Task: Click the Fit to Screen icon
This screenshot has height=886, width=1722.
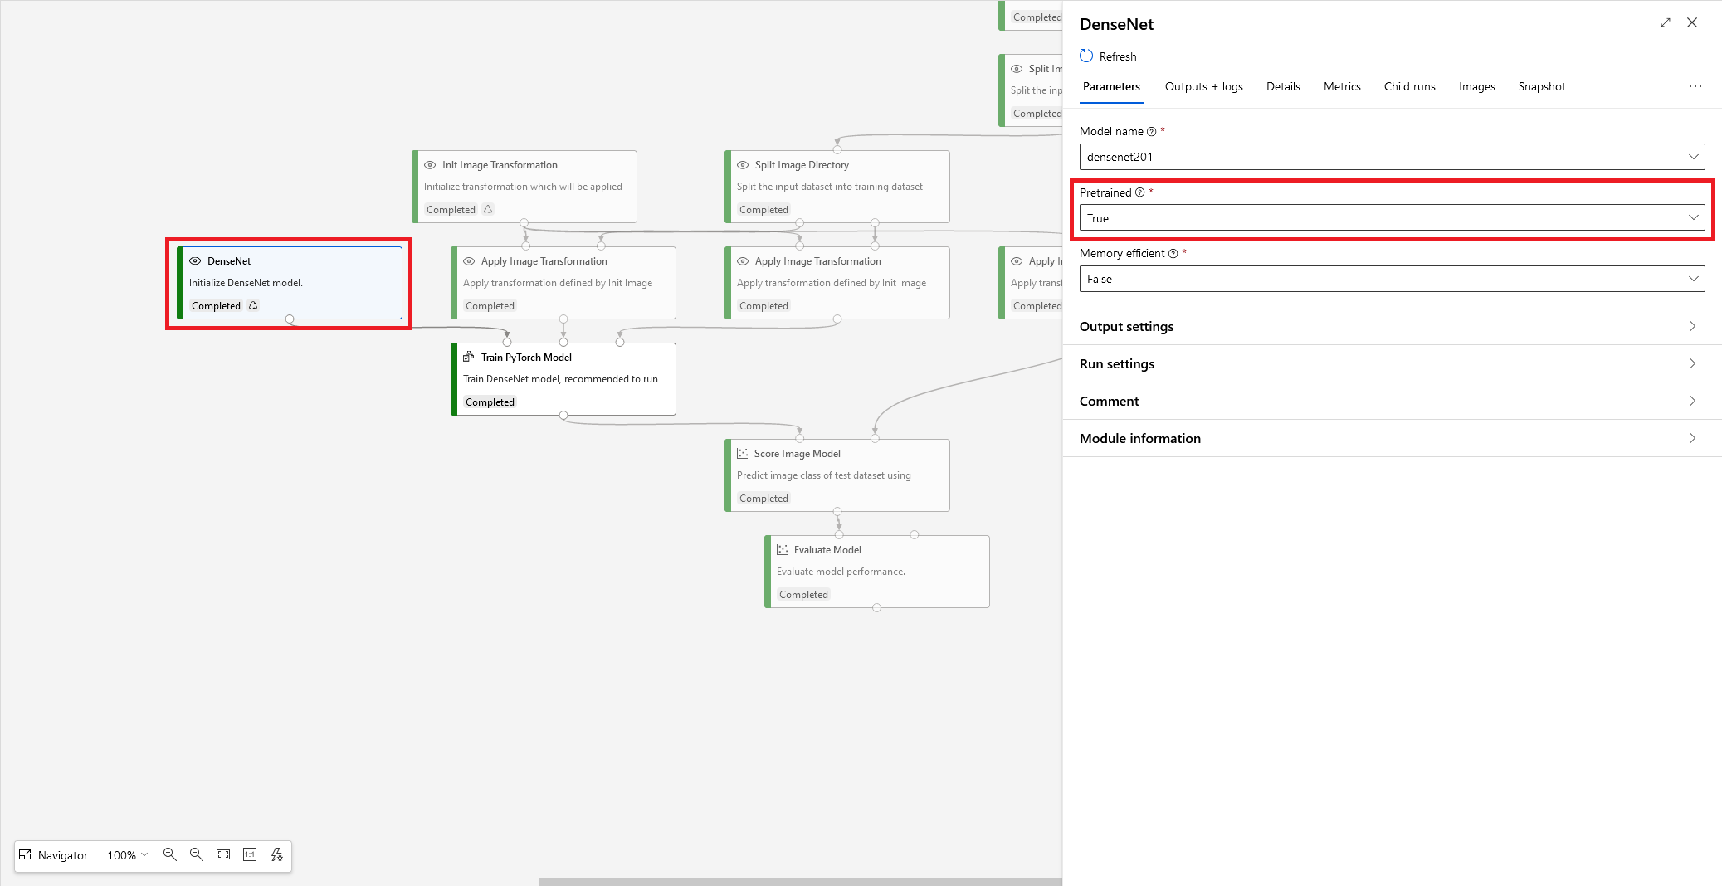Action: click(x=222, y=854)
